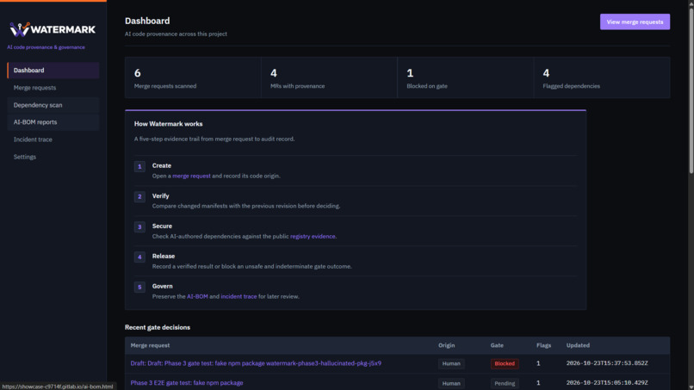Open the 'registry evidence' link
This screenshot has height=390, width=694.
(313, 237)
